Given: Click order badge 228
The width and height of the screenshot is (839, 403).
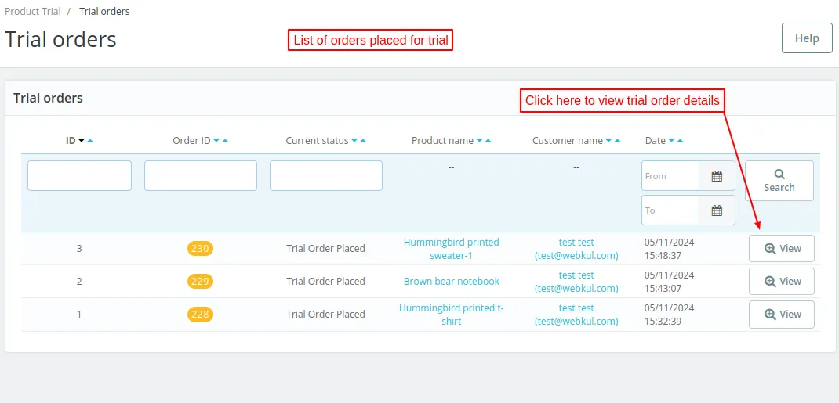Looking at the screenshot, I should coord(200,315).
